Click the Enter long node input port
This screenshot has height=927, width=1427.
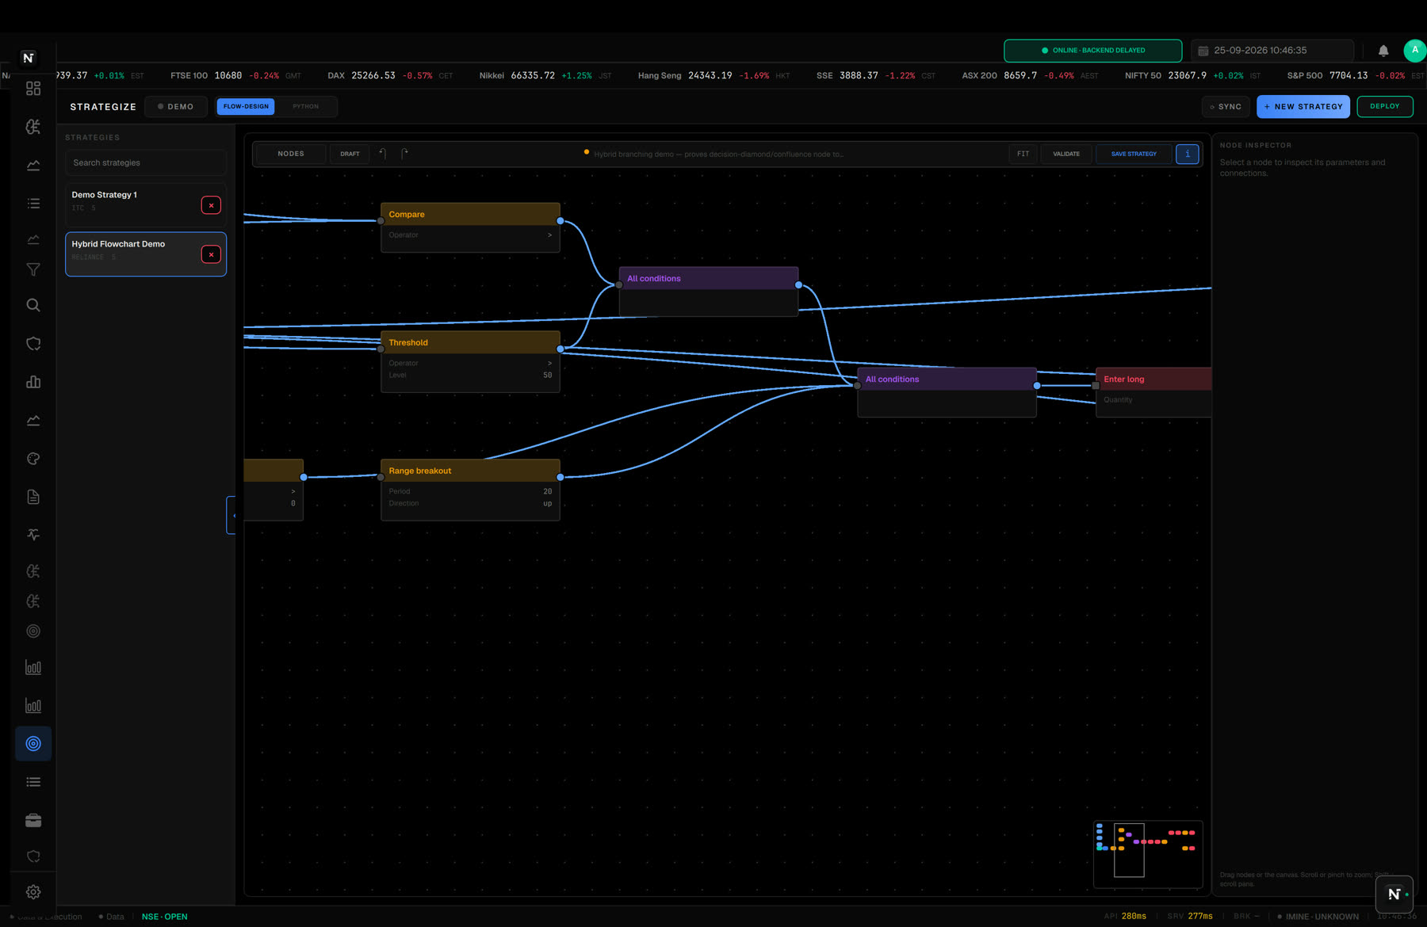[1096, 386]
